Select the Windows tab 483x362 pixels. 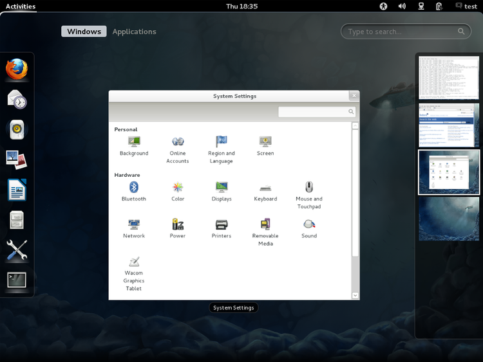point(84,32)
